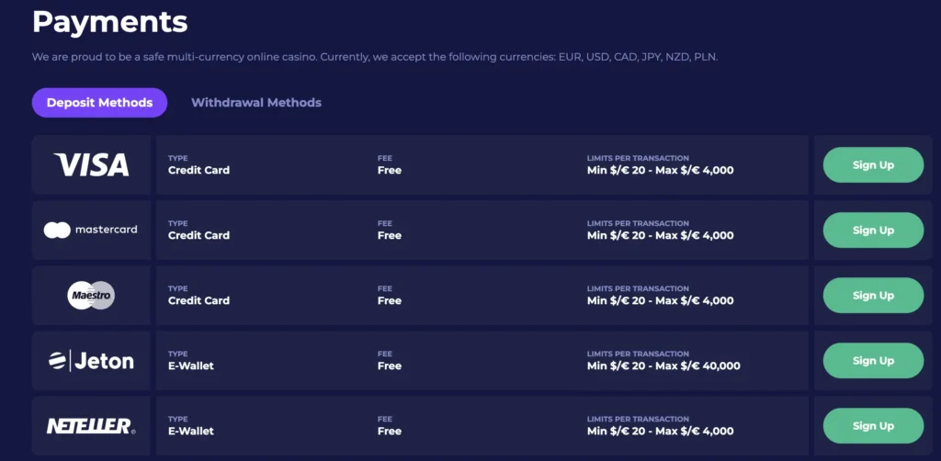Click the Jeton logo

[x=91, y=360]
